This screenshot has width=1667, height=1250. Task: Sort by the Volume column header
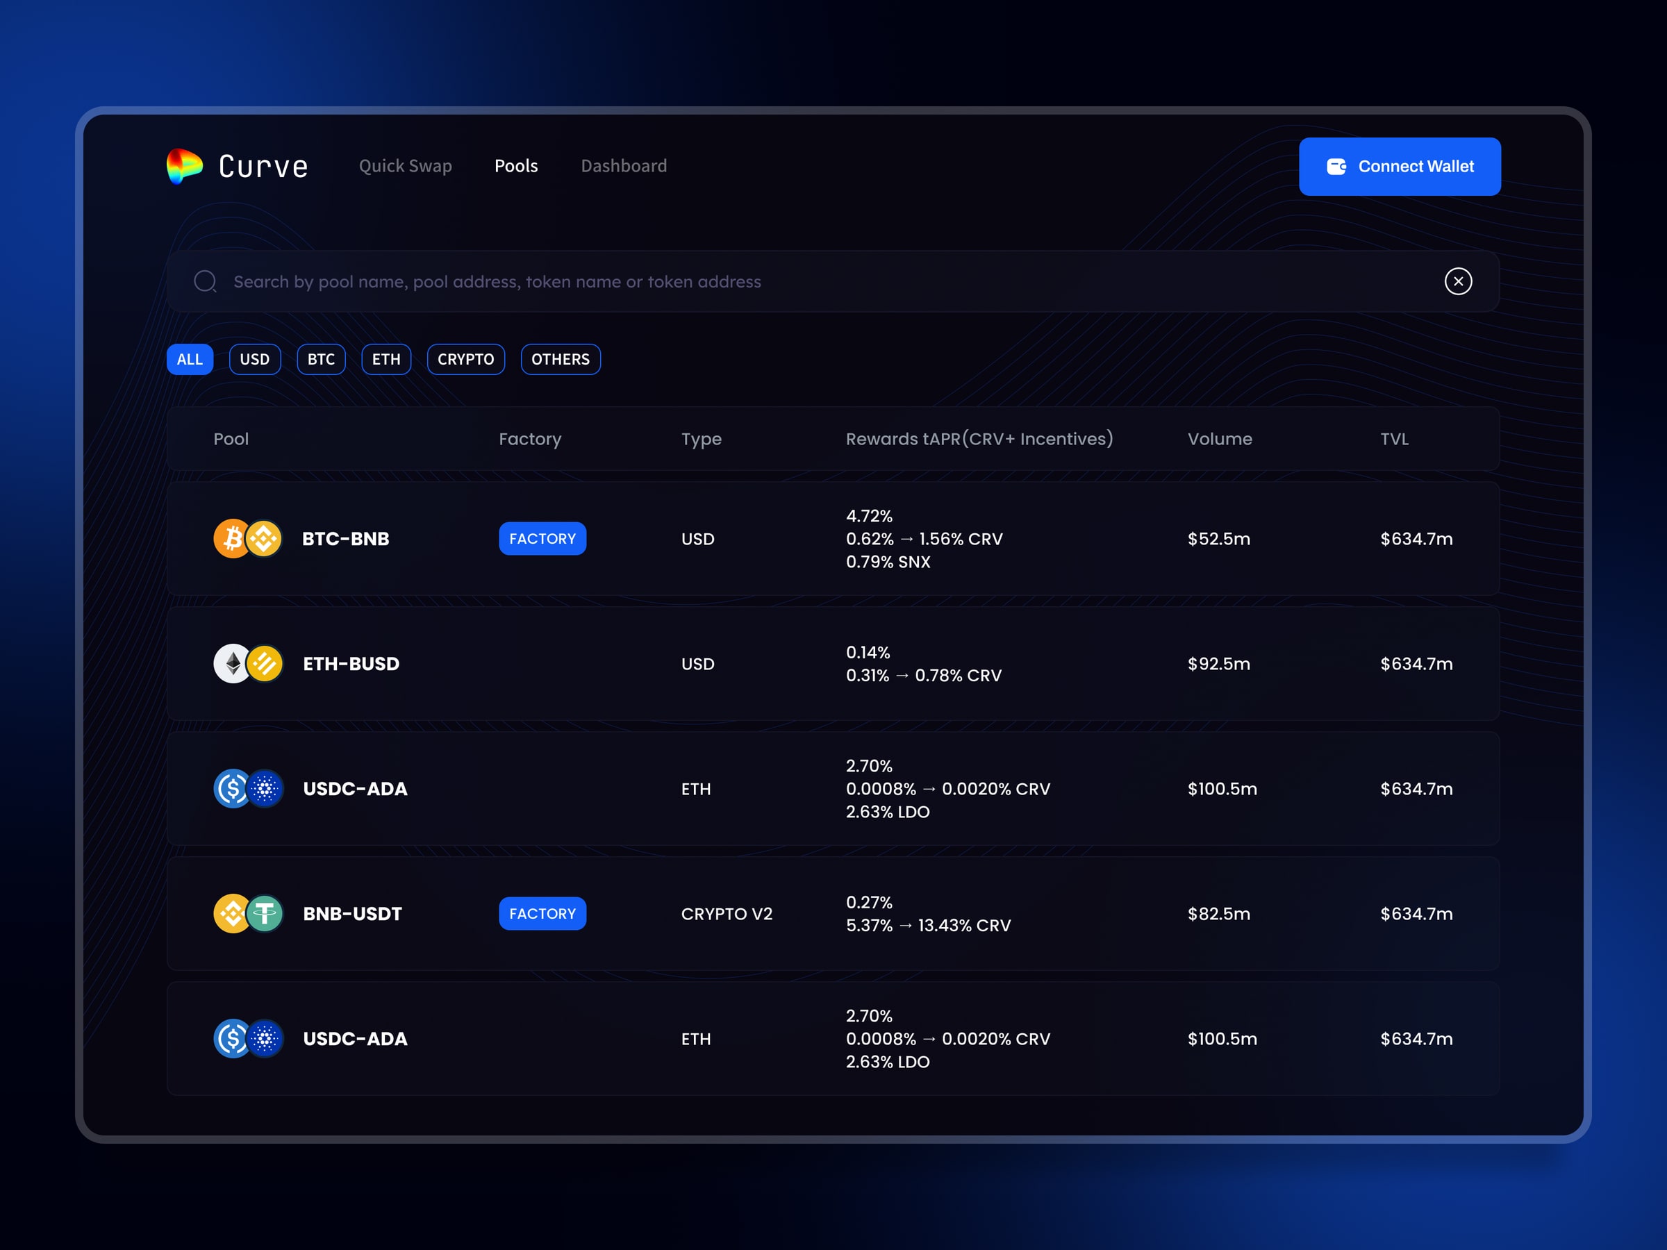[x=1220, y=440]
